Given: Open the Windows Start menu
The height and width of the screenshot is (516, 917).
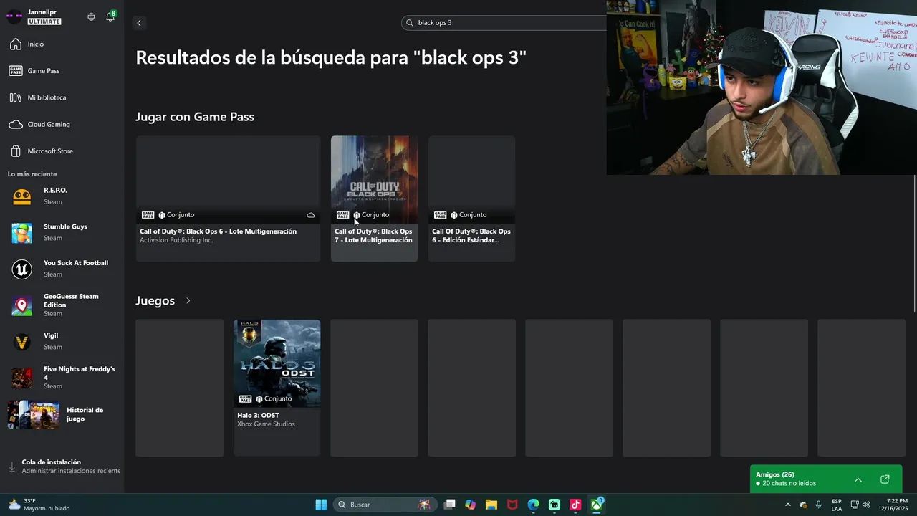Looking at the screenshot, I should pyautogui.click(x=321, y=505).
